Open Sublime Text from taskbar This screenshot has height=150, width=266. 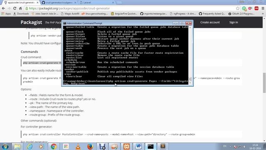pyautogui.click(x=163, y=146)
